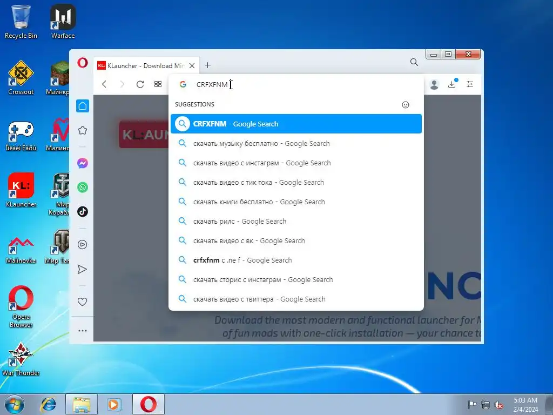The image size is (553, 415).
Task: Close the KLauncher tab
Action: click(192, 65)
